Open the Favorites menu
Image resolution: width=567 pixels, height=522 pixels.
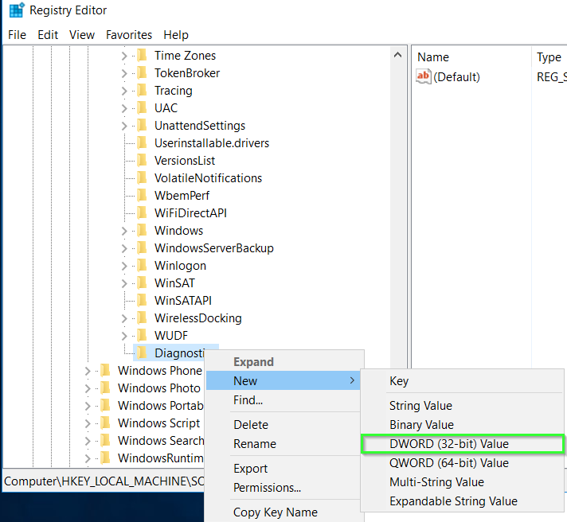coord(129,35)
